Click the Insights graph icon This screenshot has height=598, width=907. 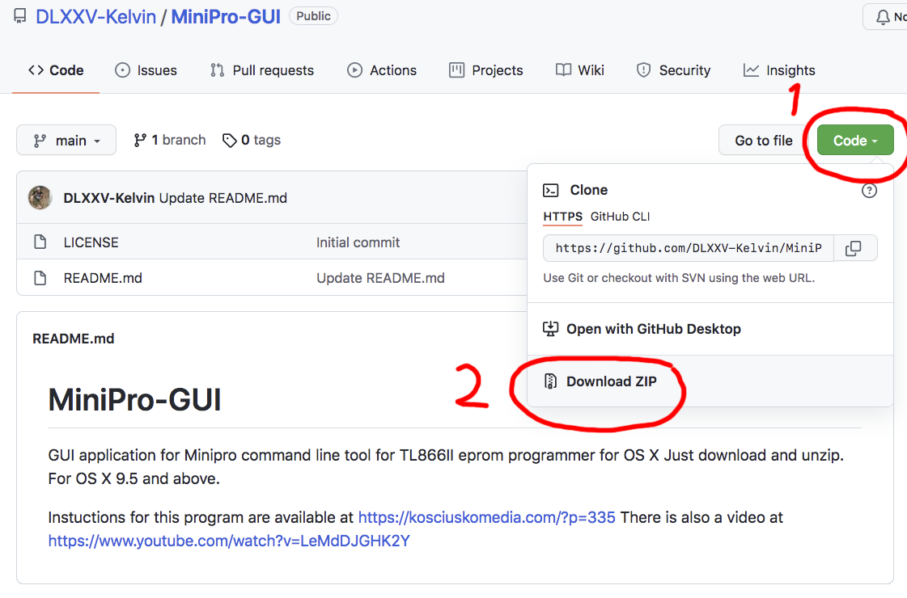[751, 70]
